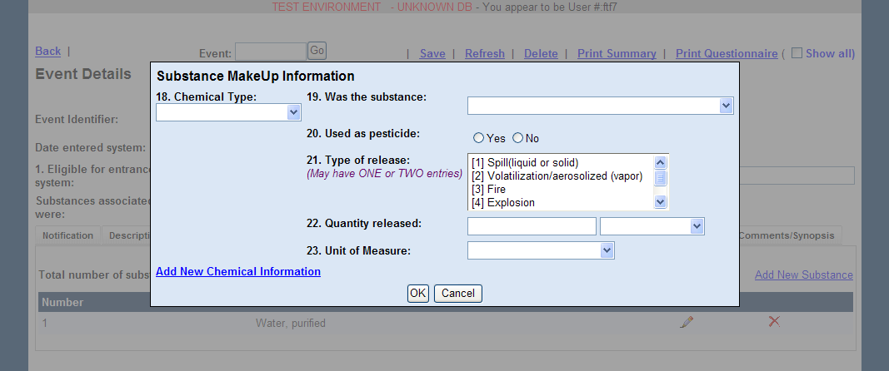Open the Comments/Synopsis tab

point(786,235)
